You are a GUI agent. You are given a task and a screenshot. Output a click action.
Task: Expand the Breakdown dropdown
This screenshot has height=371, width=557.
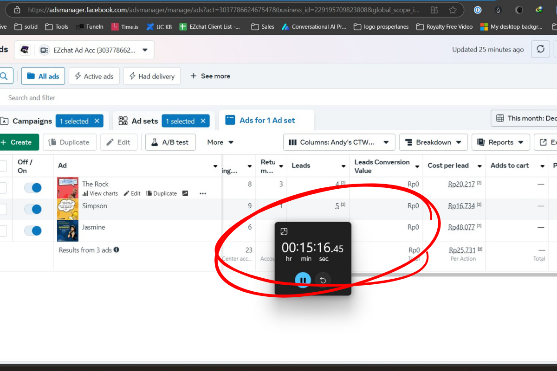coord(433,142)
